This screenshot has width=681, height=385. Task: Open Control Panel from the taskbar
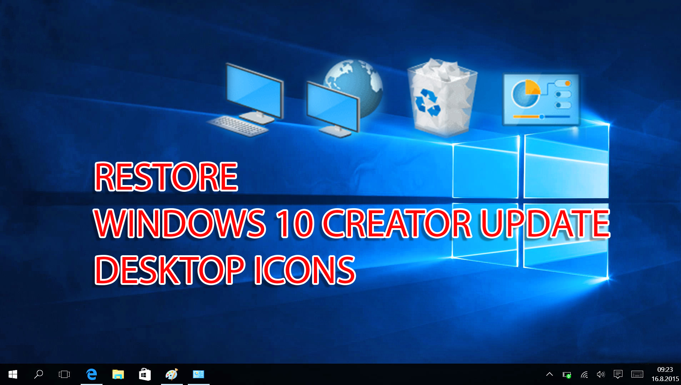(198, 375)
